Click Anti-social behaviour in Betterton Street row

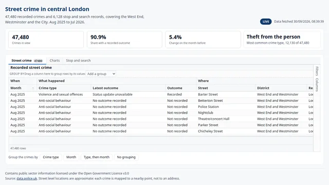pos(64,101)
